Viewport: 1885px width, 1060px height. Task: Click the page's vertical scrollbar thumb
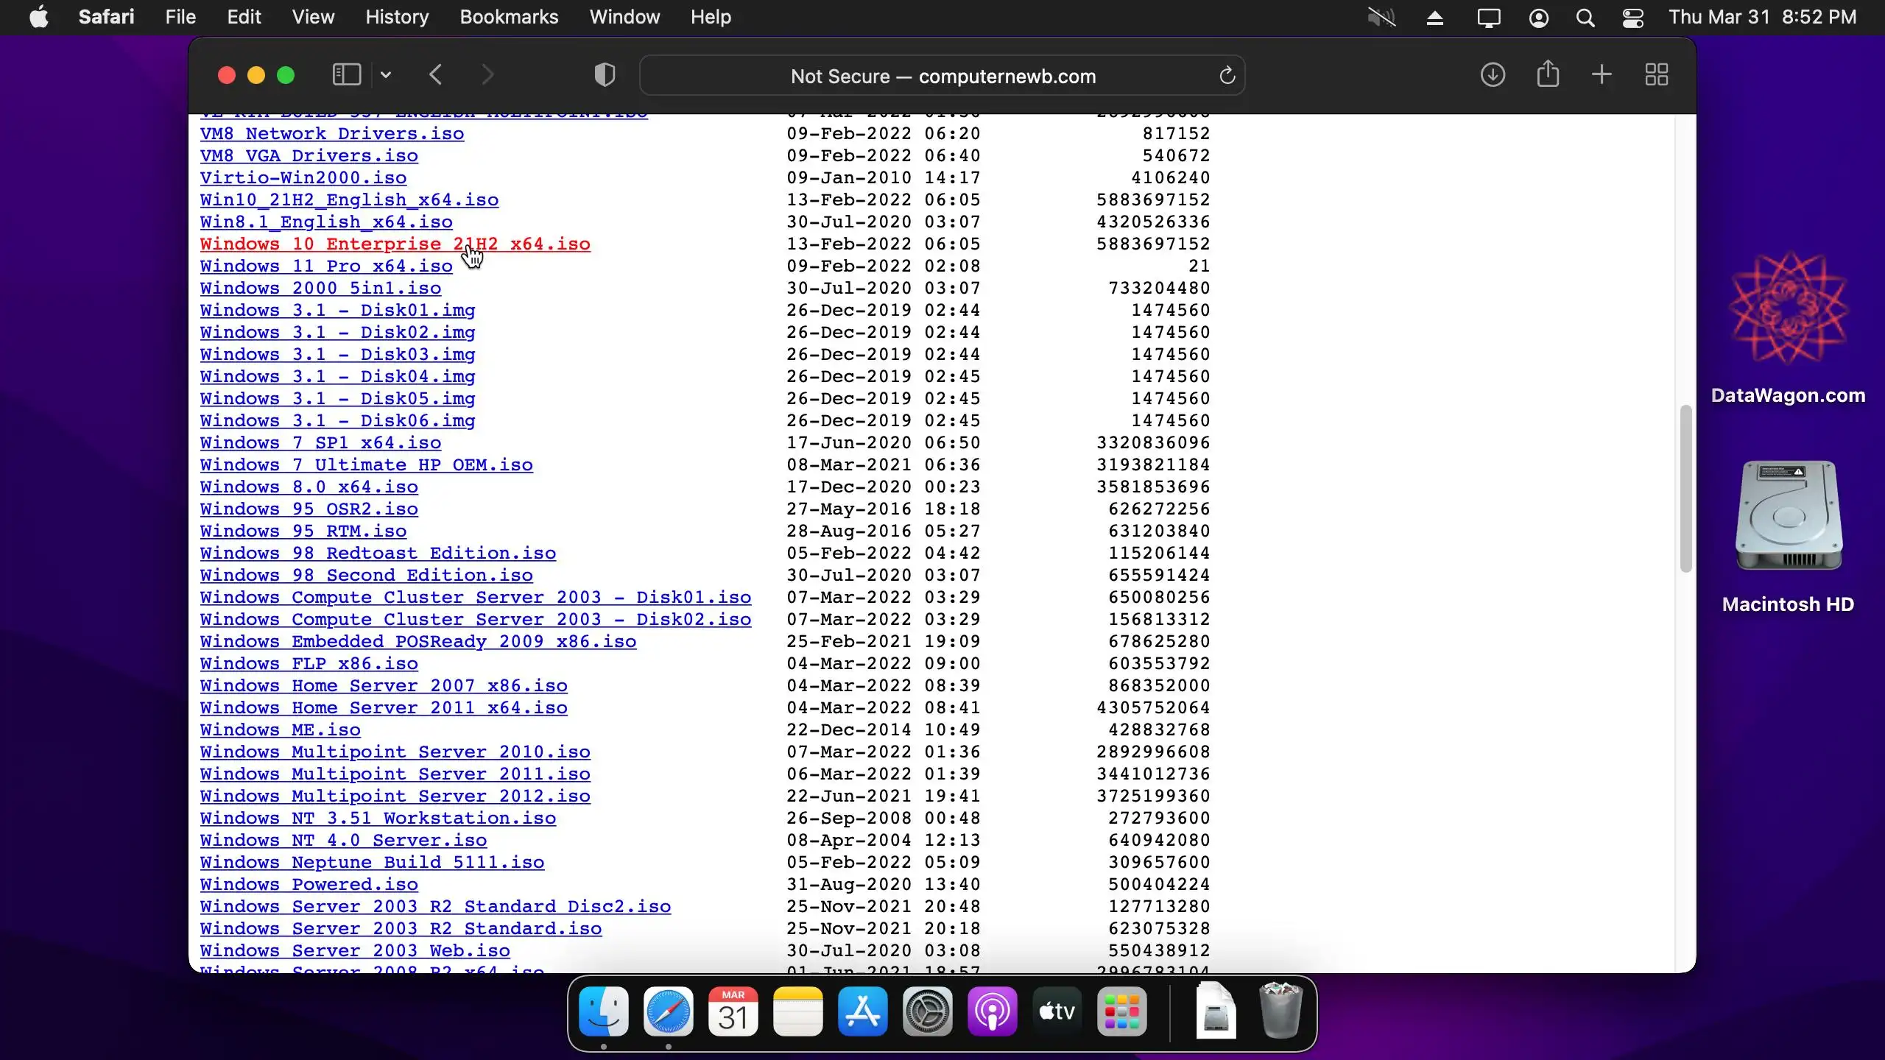1685,489
